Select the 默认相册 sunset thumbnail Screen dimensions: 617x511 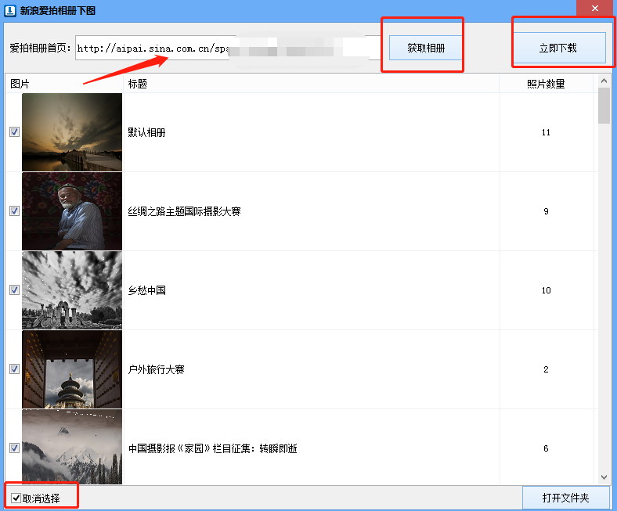point(72,132)
